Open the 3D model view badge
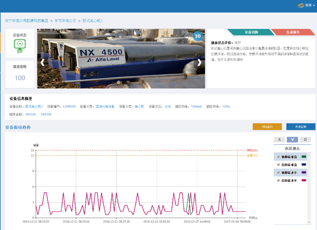The height and width of the screenshot is (230, 317). pos(198,36)
